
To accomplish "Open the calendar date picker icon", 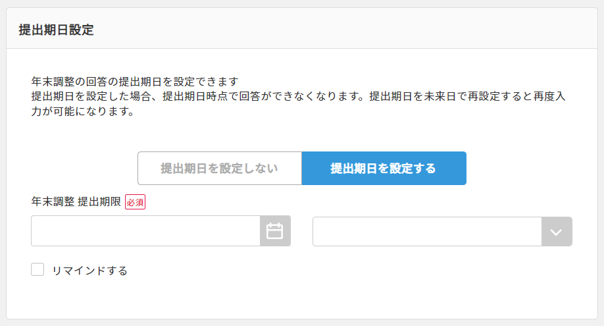I will click(x=274, y=231).
